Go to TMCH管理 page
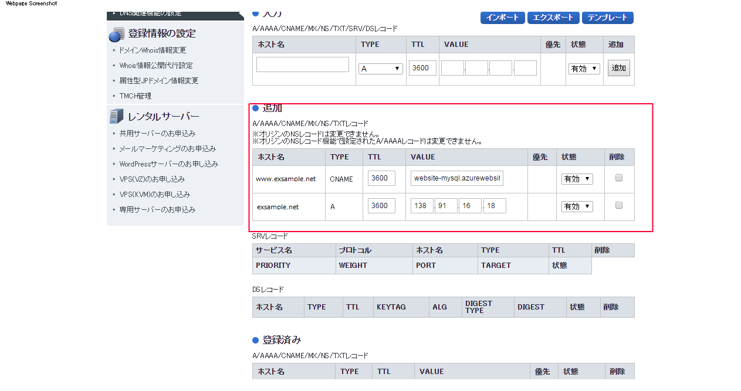741x391 pixels. tap(135, 96)
